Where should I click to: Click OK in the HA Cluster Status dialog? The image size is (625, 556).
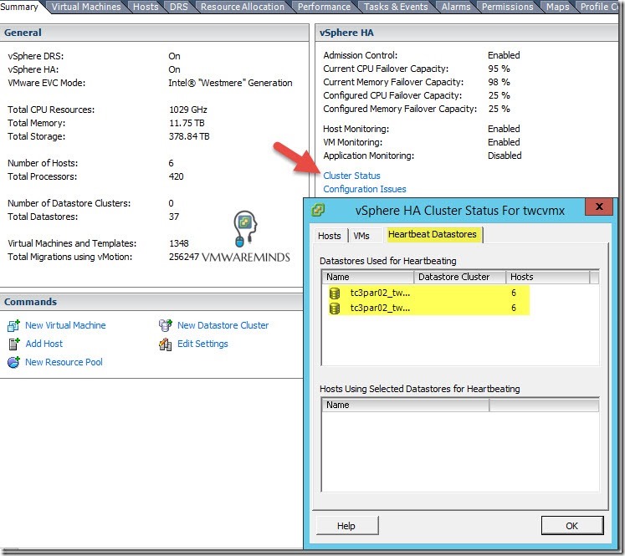pyautogui.click(x=572, y=526)
